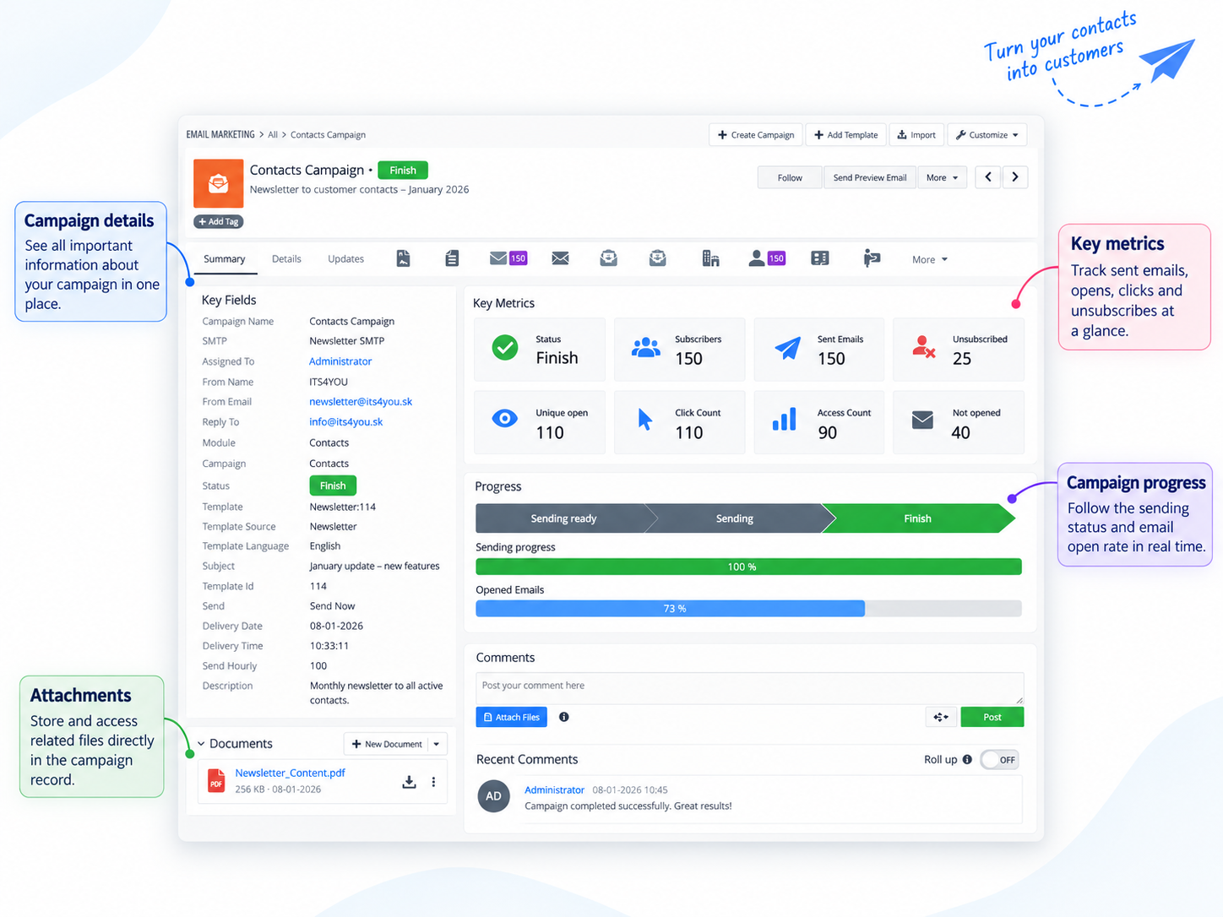
Task: Open the signed file icon tab after Updates
Action: coord(404,258)
